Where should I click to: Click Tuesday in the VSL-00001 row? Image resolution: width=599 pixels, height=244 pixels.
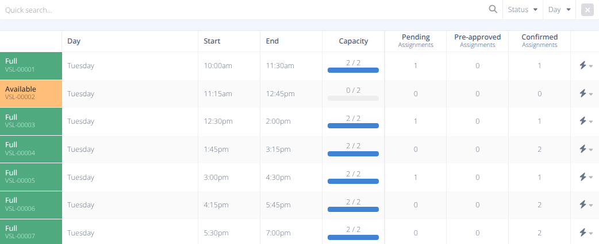coord(80,65)
